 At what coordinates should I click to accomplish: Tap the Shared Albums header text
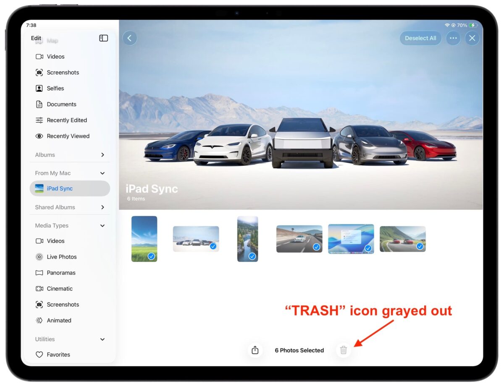click(x=55, y=207)
